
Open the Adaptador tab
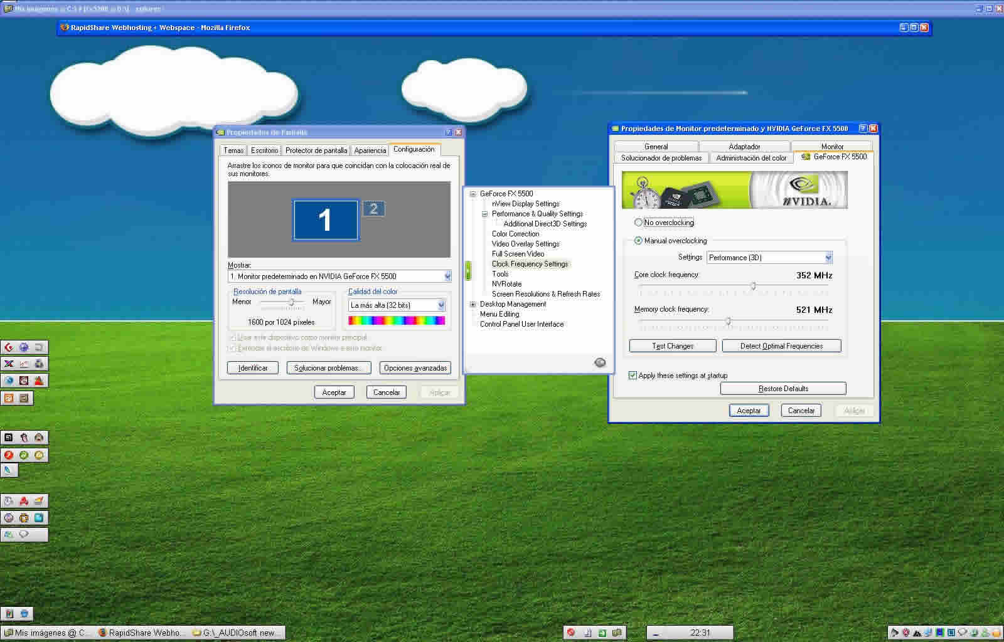tap(744, 147)
